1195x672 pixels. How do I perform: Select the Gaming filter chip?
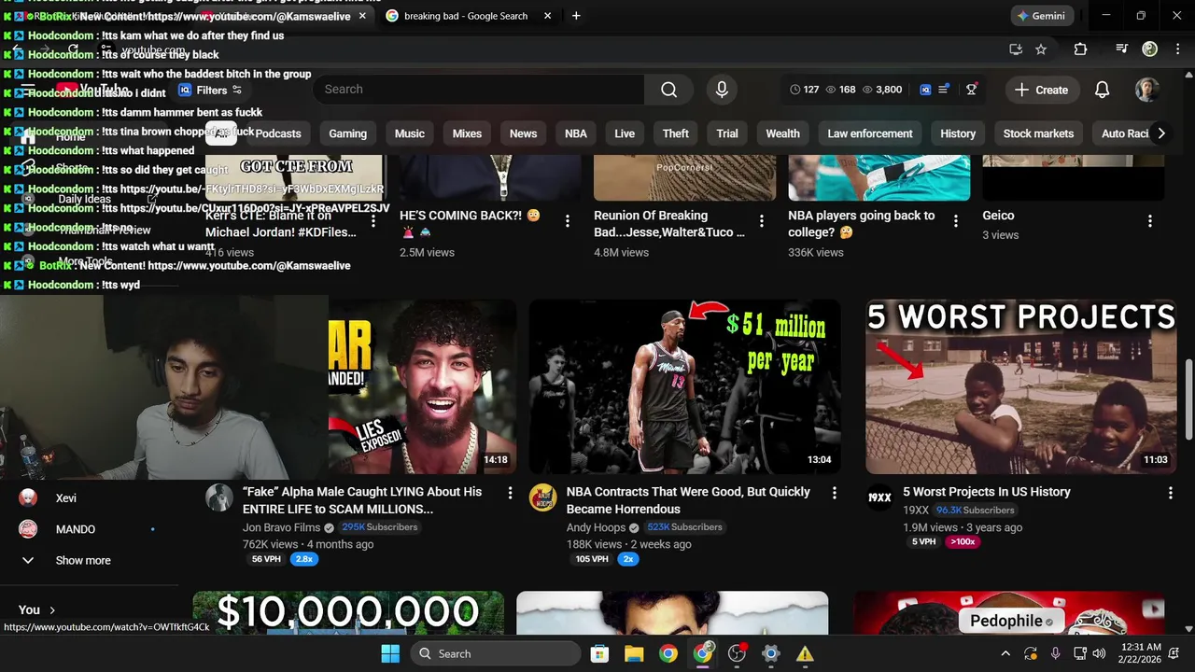pos(347,133)
